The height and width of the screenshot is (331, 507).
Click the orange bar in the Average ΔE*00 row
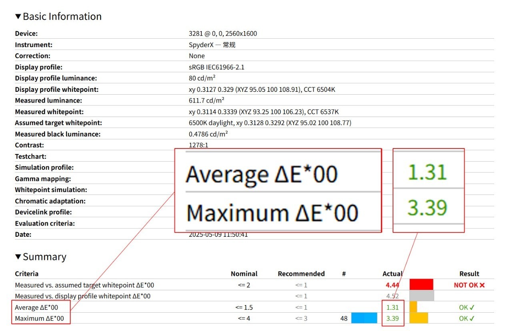click(413, 307)
